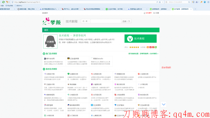Click the lightning speed-mode icon in address bar
The width and height of the screenshot is (210, 118).
(157, 2)
